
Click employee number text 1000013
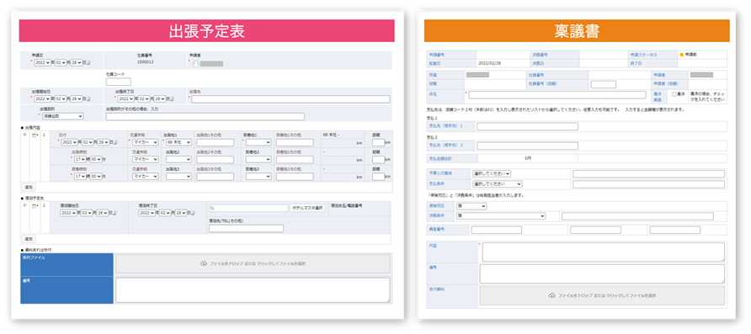tap(145, 62)
